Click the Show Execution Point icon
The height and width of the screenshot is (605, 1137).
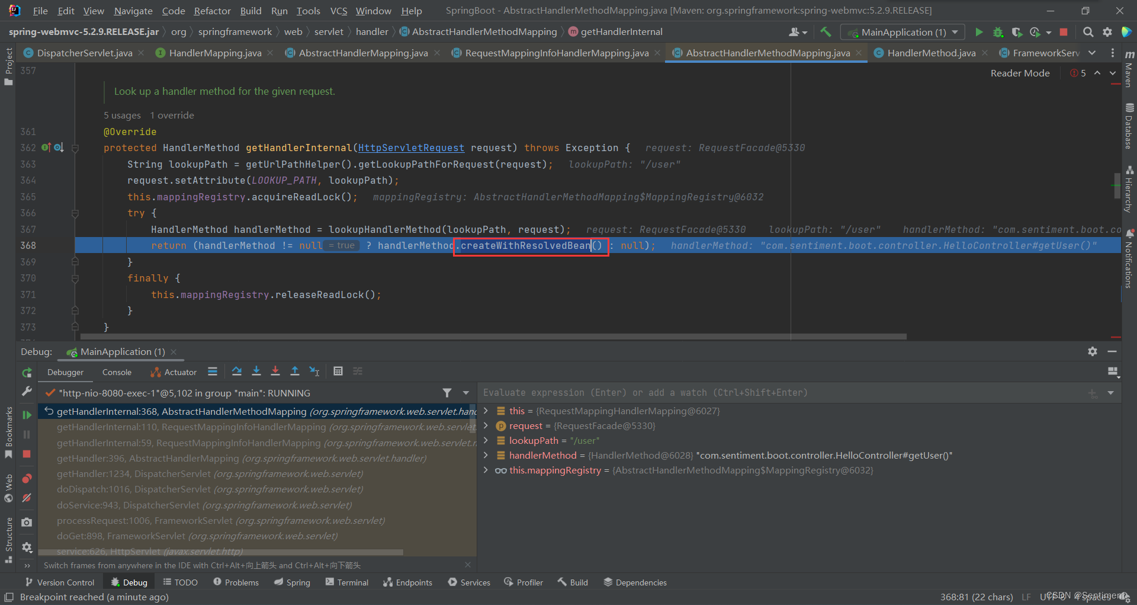[x=213, y=372]
